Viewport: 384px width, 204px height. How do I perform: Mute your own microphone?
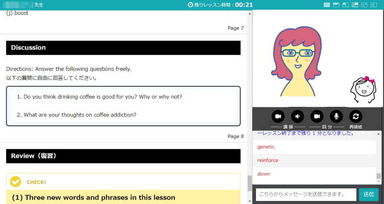[x=336, y=116]
